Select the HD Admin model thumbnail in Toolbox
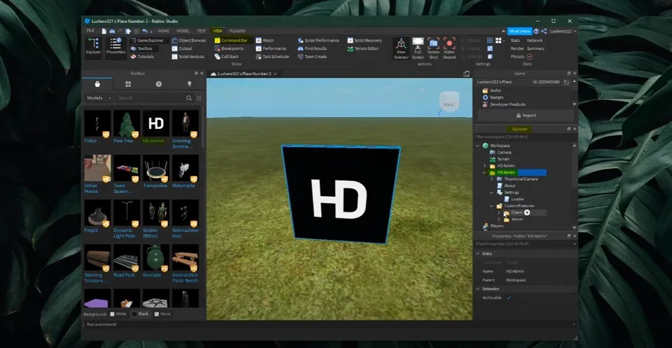 click(x=156, y=124)
